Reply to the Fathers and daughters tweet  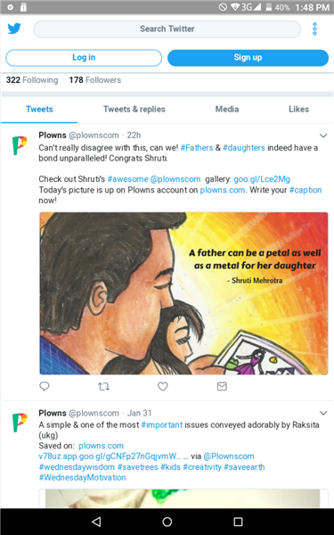click(45, 386)
